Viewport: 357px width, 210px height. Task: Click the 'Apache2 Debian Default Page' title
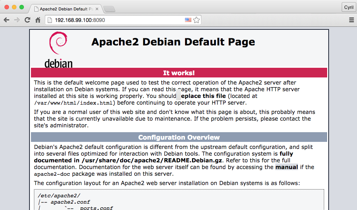[x=173, y=42]
